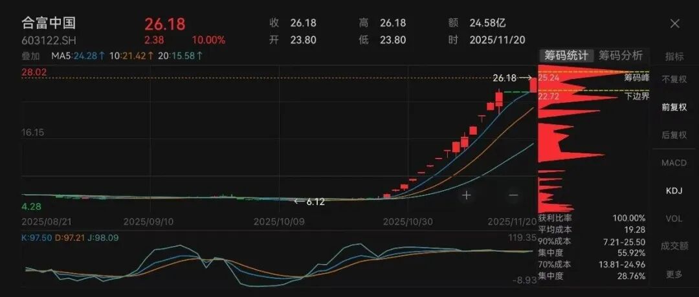Viewport: 699px width, 297px height.
Task: Click KDJ J value 98.09
Action: (x=107, y=237)
